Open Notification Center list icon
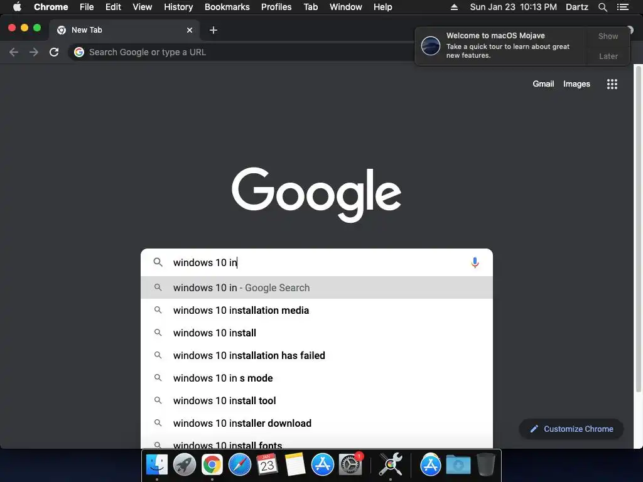 [x=623, y=7]
